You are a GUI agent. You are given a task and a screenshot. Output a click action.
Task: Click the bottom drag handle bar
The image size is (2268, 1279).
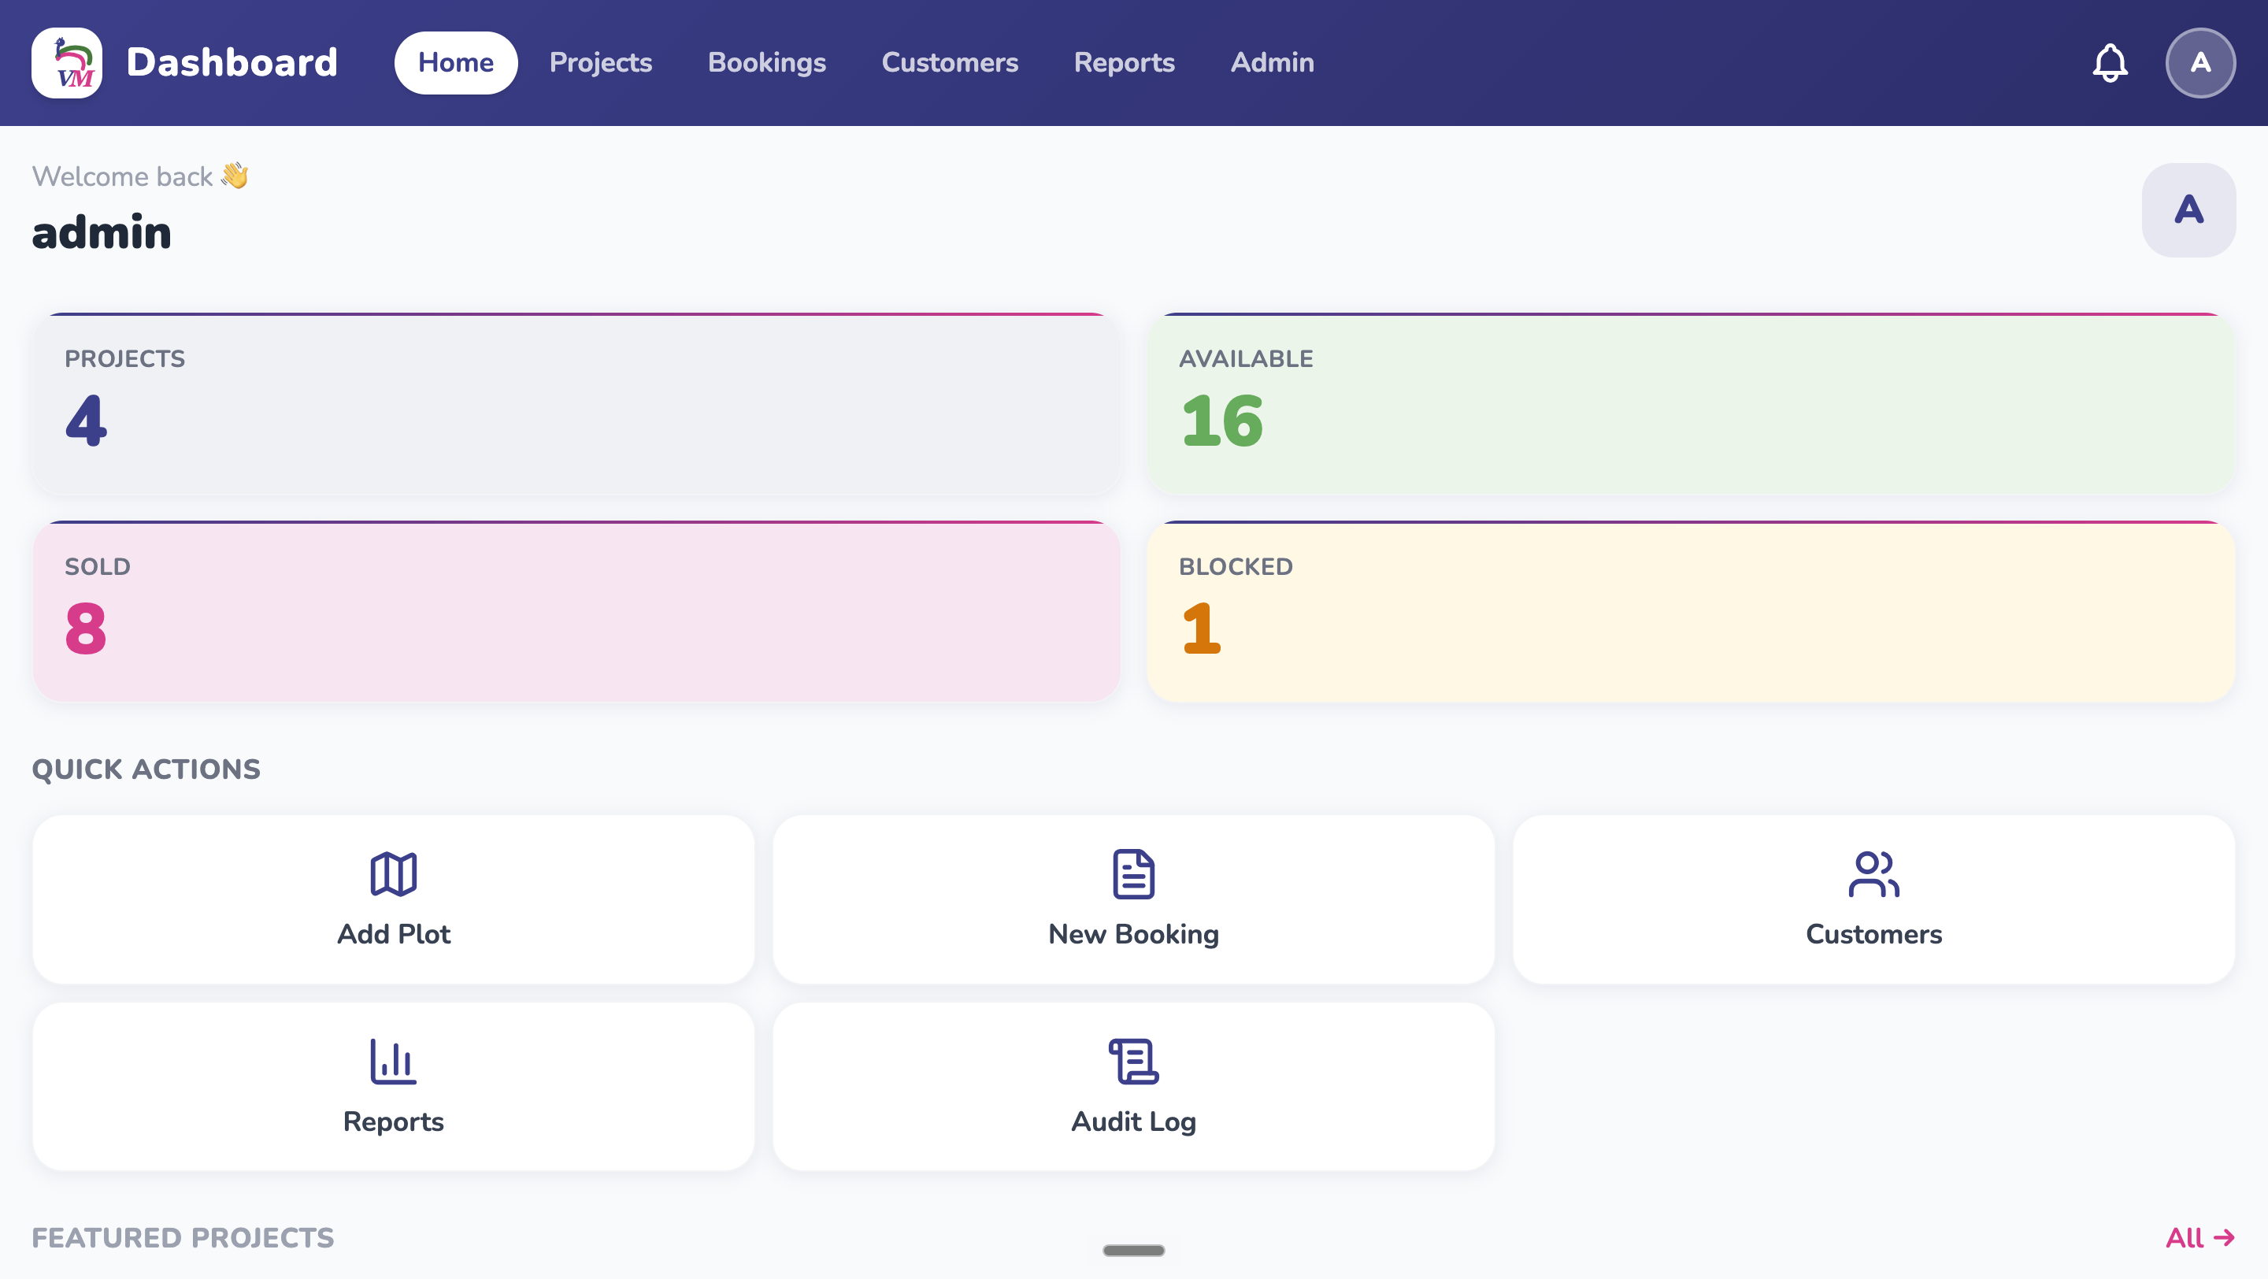(x=1133, y=1250)
